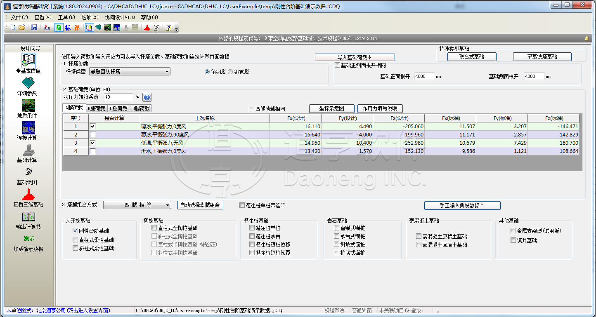Click the gray stepped-foundation toolbar icon
The height and width of the screenshot is (317, 596).
coord(126,28)
